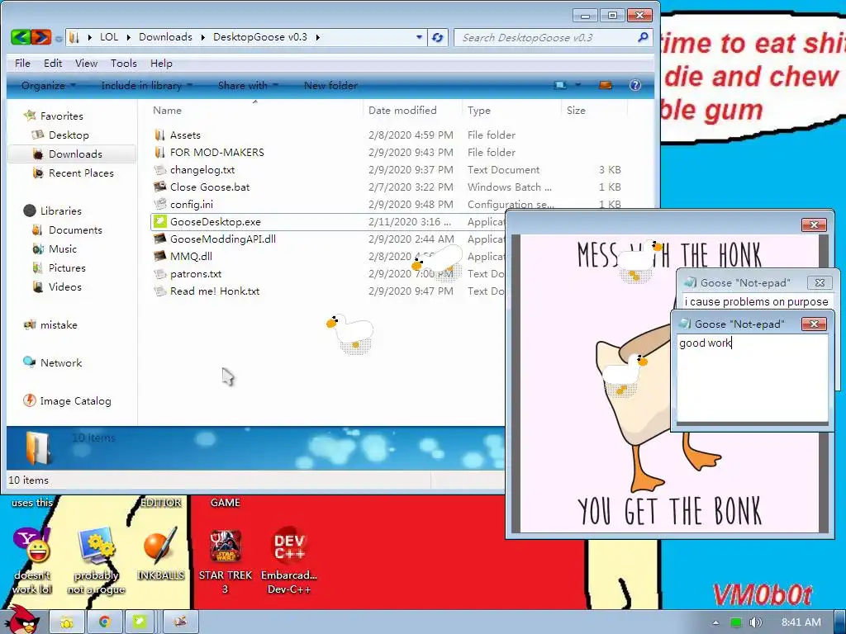The image size is (846, 634).
Task: Open Documents library in sidebar
Action: (x=75, y=230)
